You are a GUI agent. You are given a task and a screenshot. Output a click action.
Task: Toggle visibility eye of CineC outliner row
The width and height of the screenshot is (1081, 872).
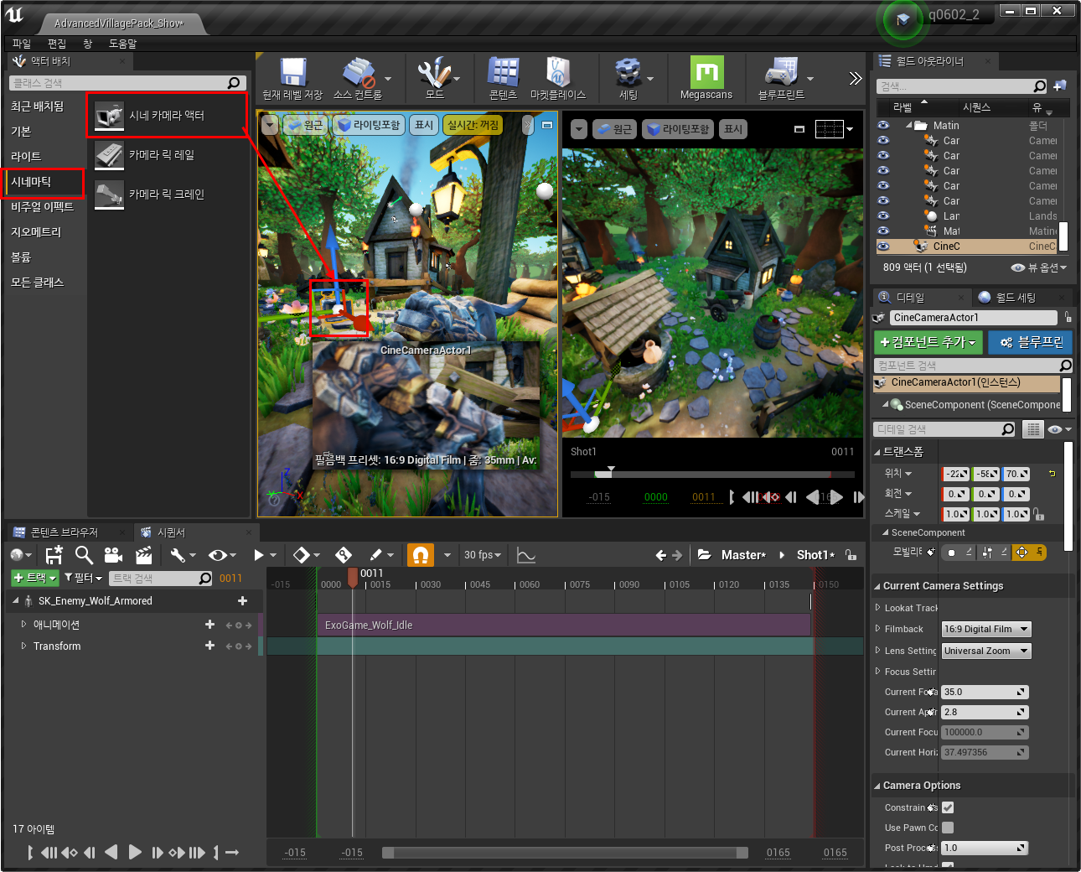(883, 246)
